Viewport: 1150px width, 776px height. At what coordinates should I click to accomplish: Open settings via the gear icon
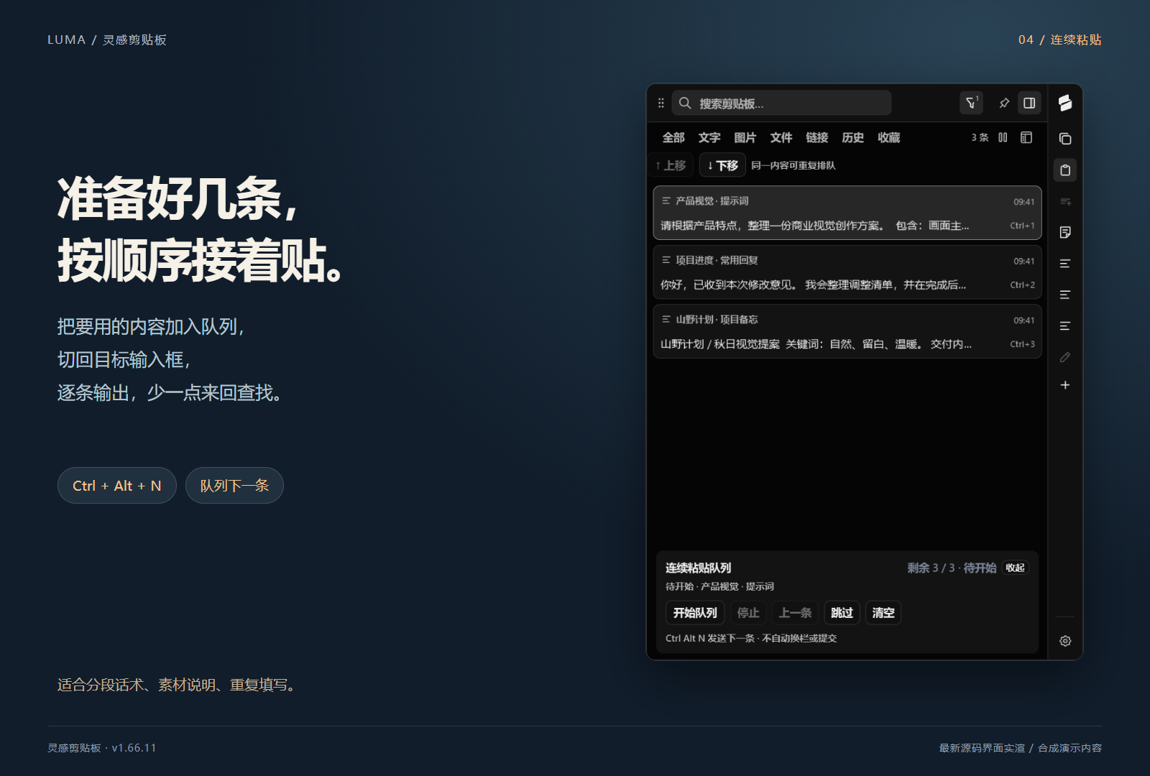(1065, 641)
